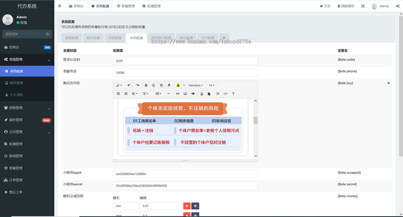This screenshot has width=403, height=217.
Task: Remove the 购买页内容 variable with the X button
Action: click(x=388, y=83)
